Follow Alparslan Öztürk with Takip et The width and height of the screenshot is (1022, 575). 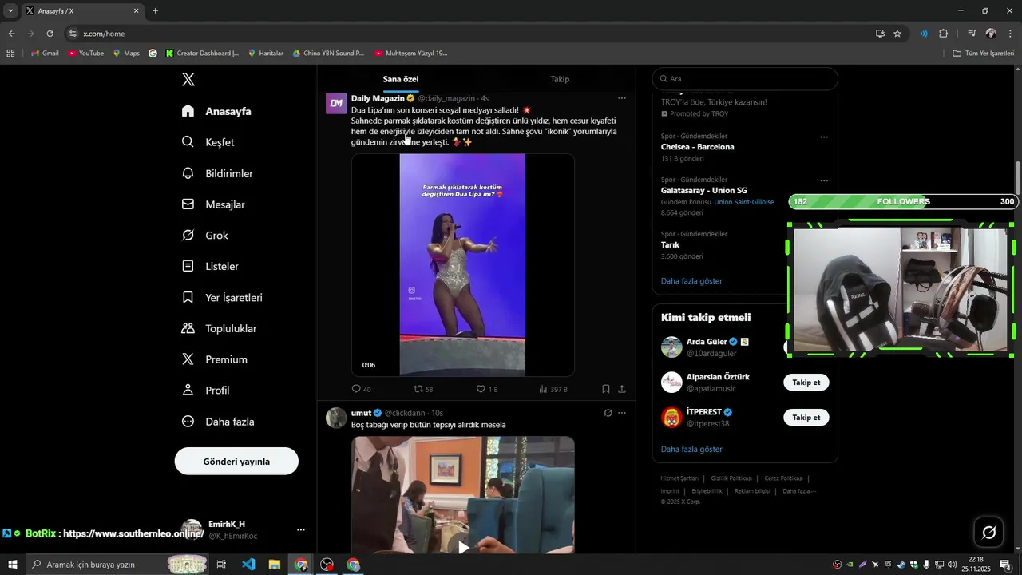(x=806, y=383)
